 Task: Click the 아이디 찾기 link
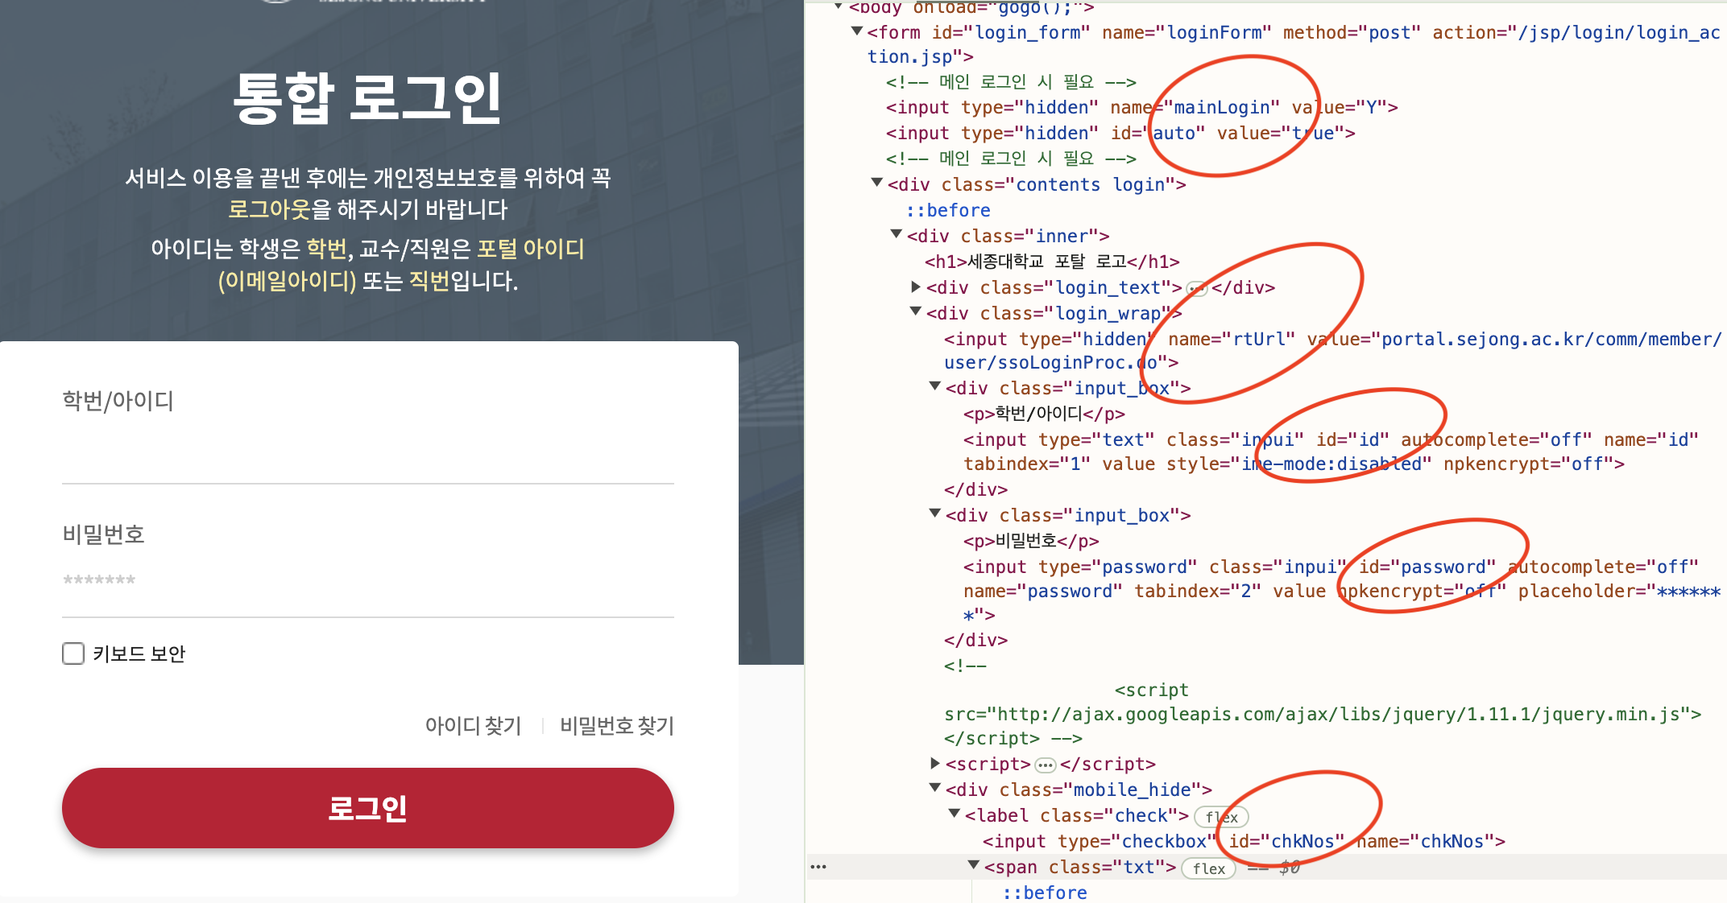(x=473, y=726)
